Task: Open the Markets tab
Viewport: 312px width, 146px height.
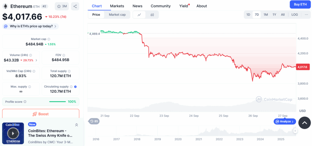Action: coord(117,6)
